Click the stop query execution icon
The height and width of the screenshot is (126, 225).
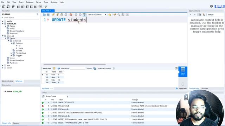66,15
